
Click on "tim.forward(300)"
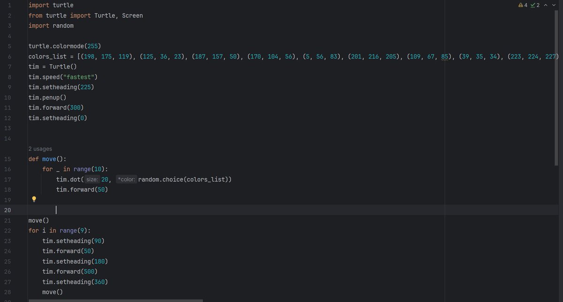tap(56, 108)
